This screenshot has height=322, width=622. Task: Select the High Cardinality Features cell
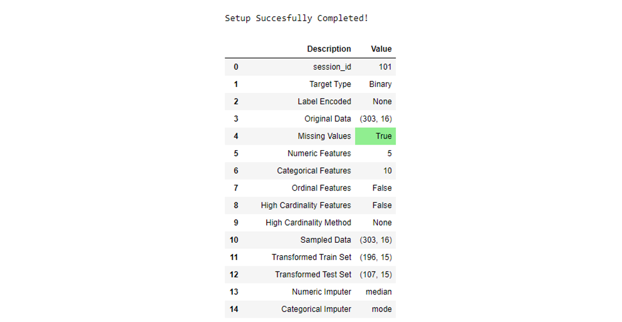[x=306, y=205]
